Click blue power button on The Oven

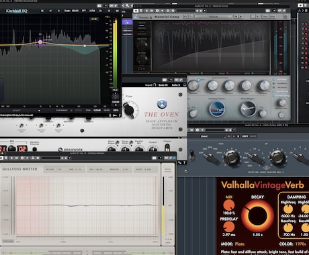pyautogui.click(x=162, y=104)
